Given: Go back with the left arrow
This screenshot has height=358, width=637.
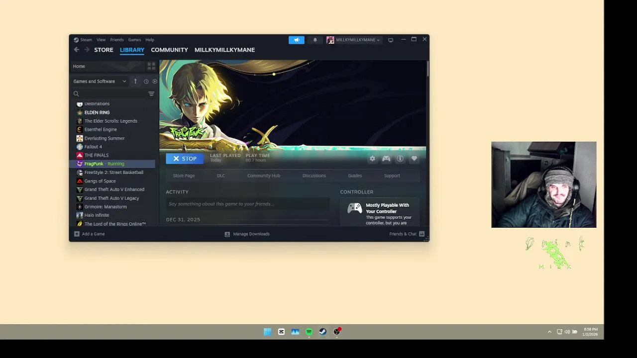Looking at the screenshot, I should tap(76, 50).
